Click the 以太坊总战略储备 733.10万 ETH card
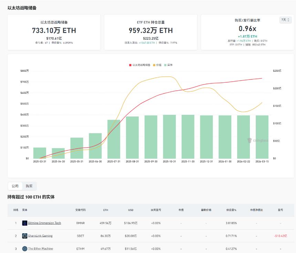The width and height of the screenshot is (296, 253). pyautogui.click(x=54, y=32)
